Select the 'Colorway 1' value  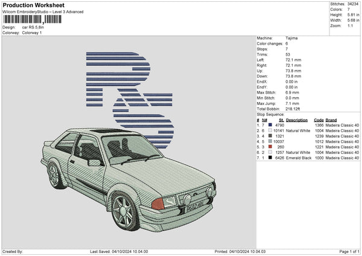pos(32,33)
